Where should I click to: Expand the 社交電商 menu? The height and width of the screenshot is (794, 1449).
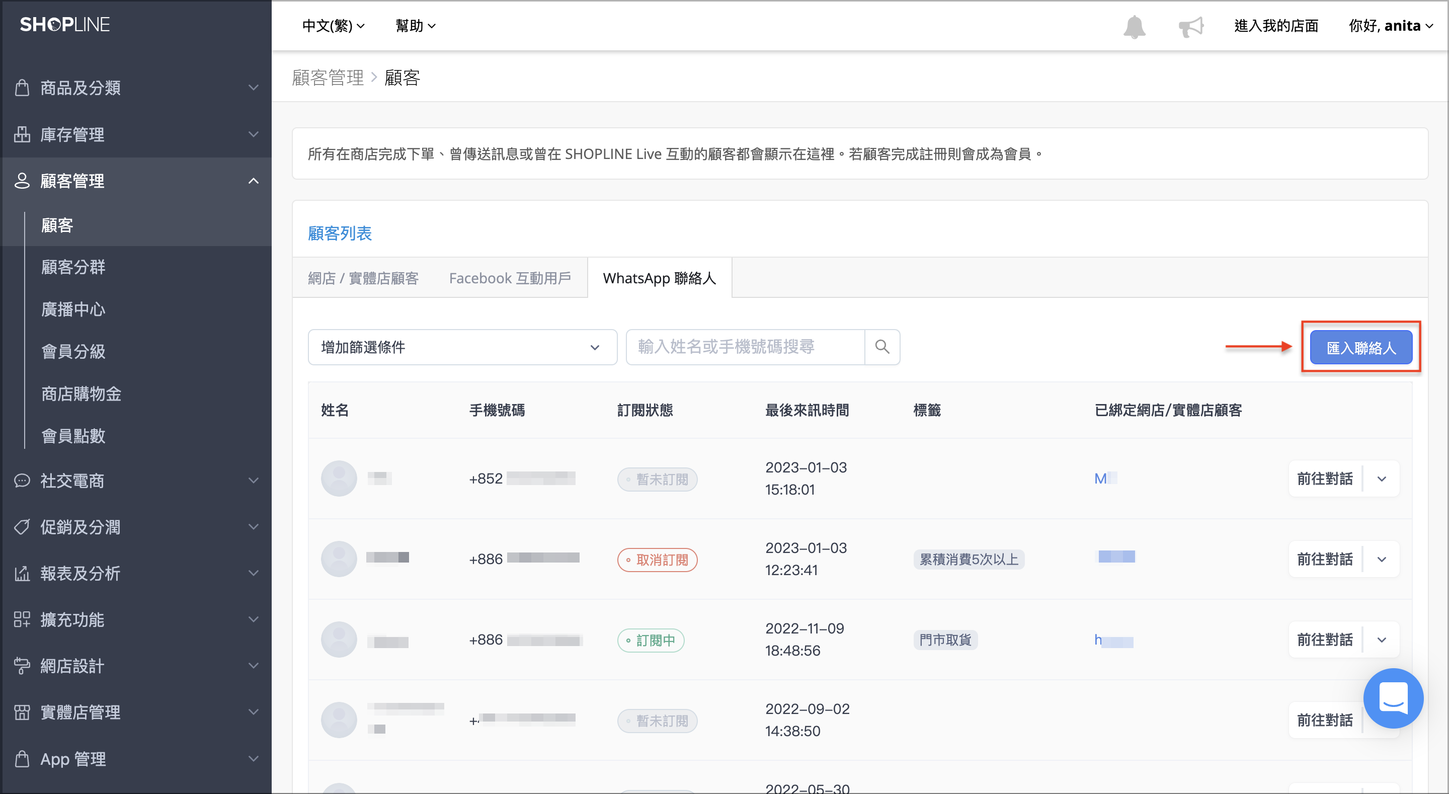click(254, 481)
